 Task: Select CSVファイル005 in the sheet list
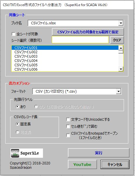(65, 65)
